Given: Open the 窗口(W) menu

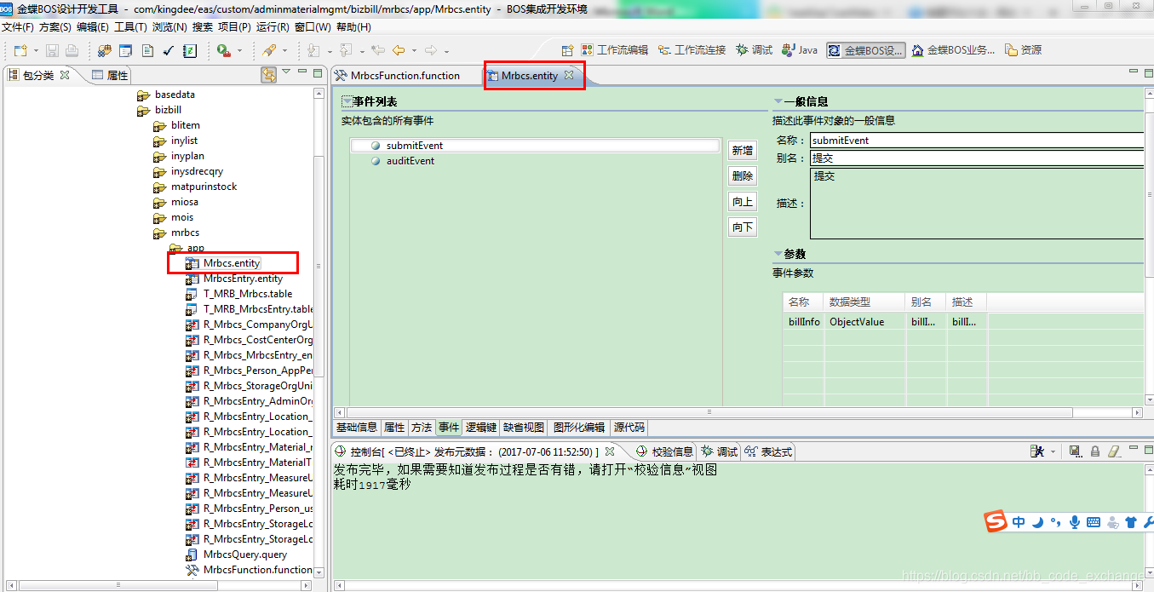Looking at the screenshot, I should click(x=313, y=27).
